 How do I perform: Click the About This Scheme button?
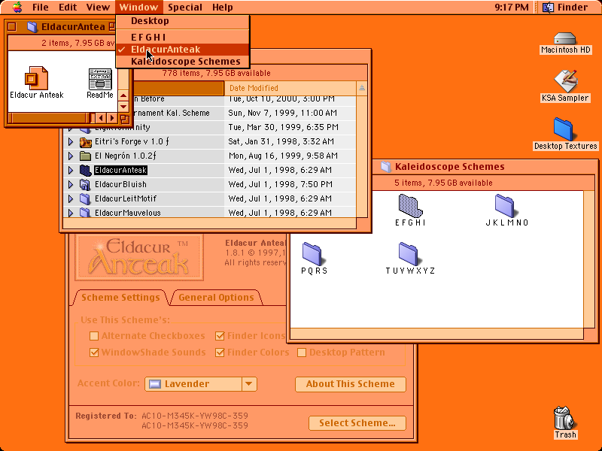(x=351, y=384)
